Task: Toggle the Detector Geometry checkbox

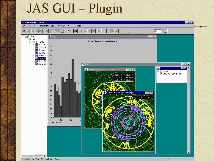Action: [x=161, y=74]
